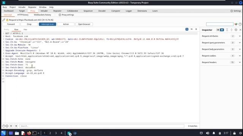Select Burp Suite window in taskbar

[69, 133]
